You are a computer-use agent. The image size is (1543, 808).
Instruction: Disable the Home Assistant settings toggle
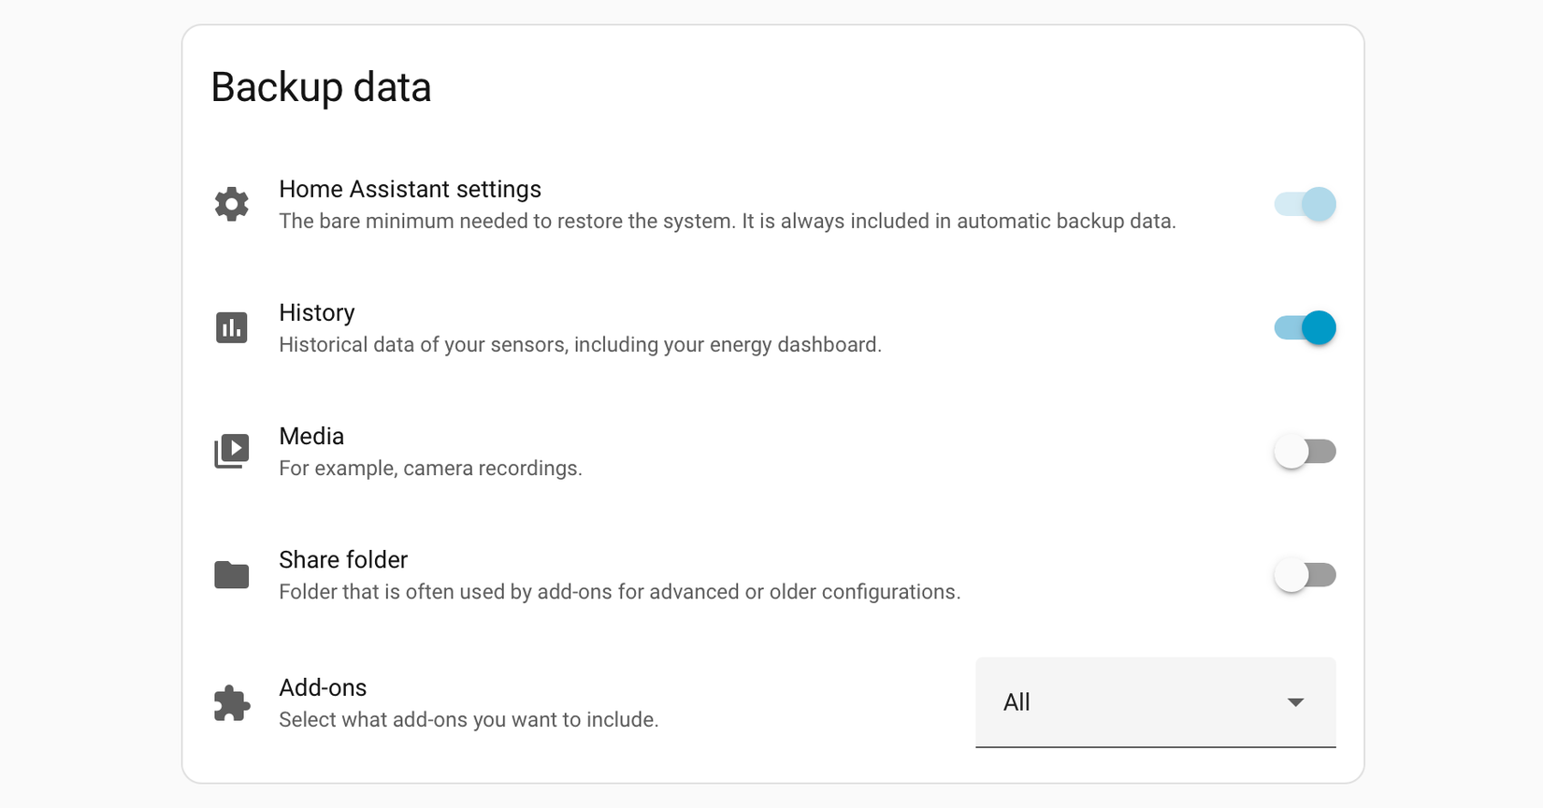pos(1304,204)
